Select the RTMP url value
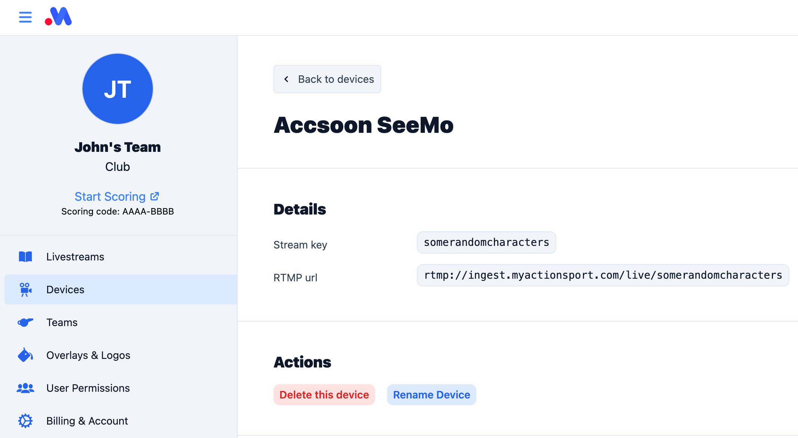Screen dimensions: 798x438 click(603, 275)
